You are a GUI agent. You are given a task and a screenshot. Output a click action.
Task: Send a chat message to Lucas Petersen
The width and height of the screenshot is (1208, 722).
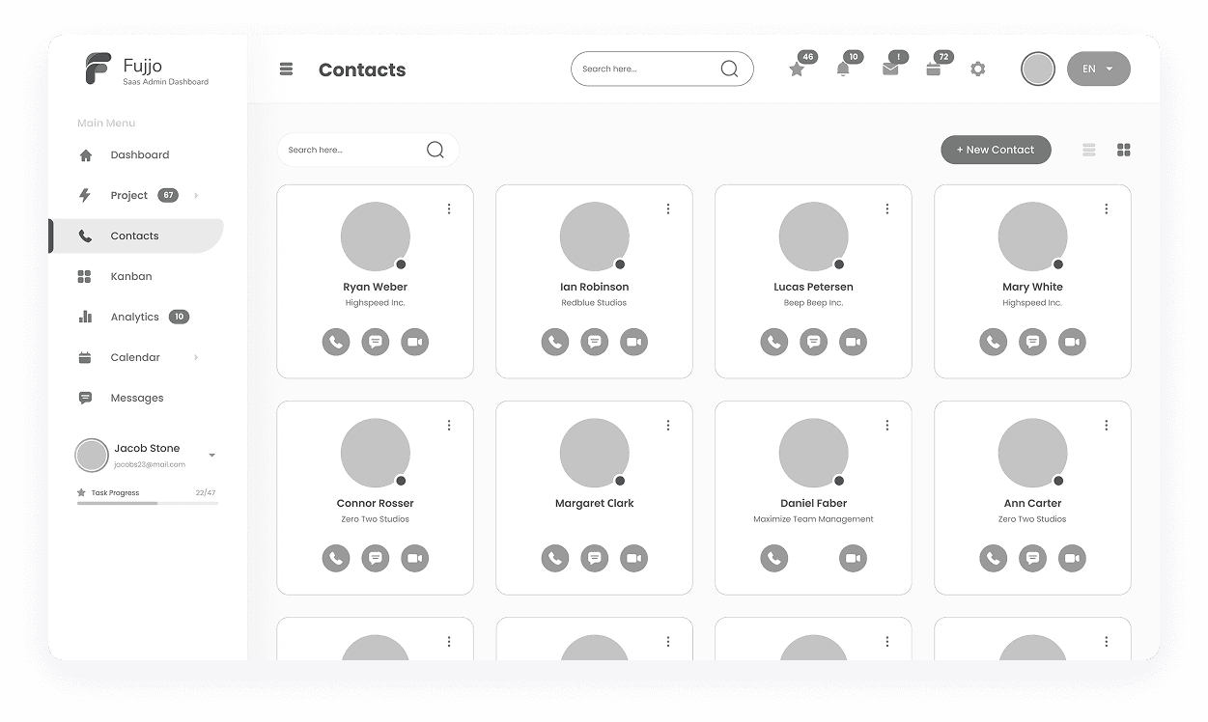tap(813, 341)
